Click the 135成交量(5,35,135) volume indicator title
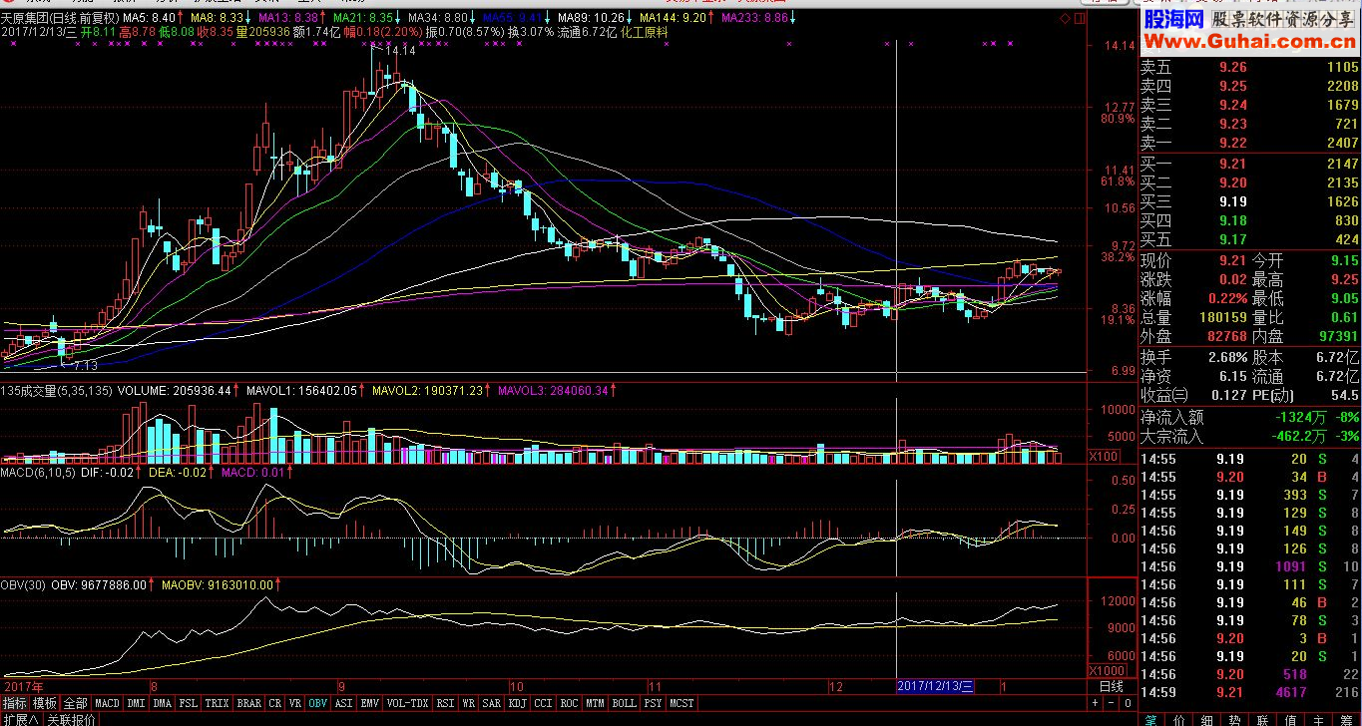The image size is (1362, 726). coord(56,391)
